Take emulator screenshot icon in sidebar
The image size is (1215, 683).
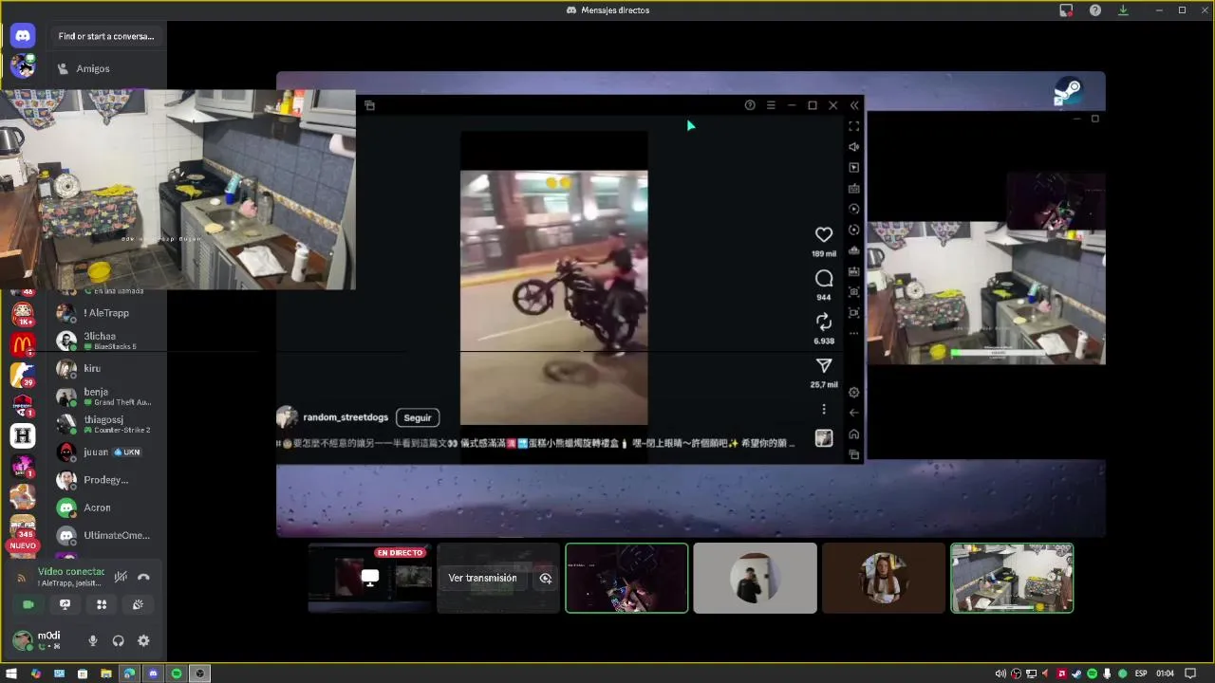[x=854, y=292]
